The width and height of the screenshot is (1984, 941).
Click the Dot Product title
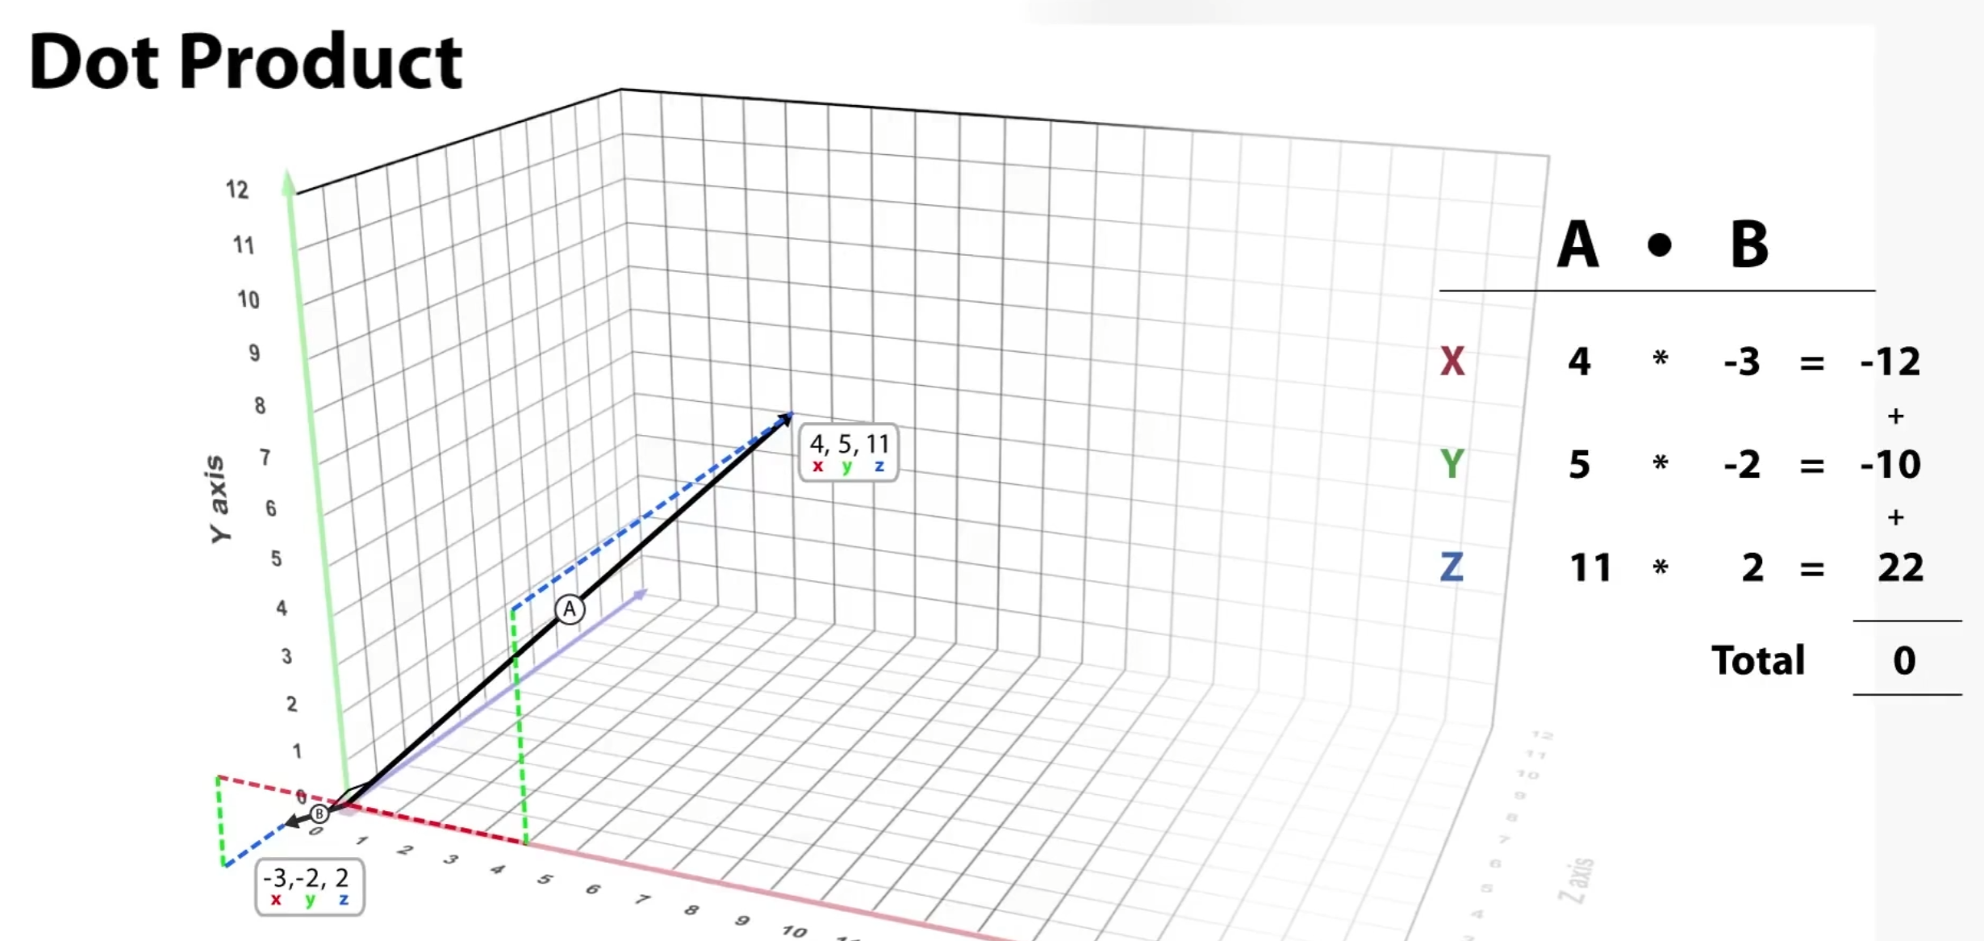[245, 62]
